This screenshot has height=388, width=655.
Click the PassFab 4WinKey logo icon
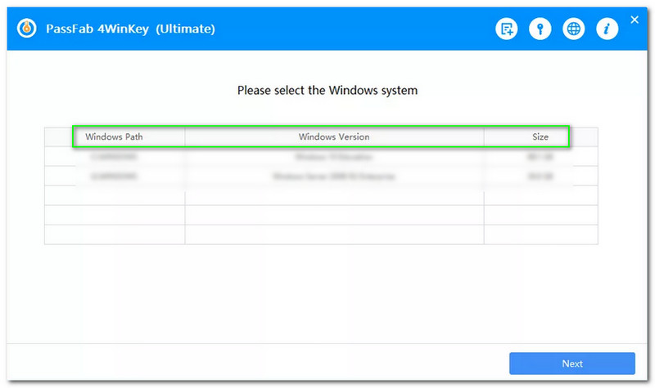pos(27,29)
